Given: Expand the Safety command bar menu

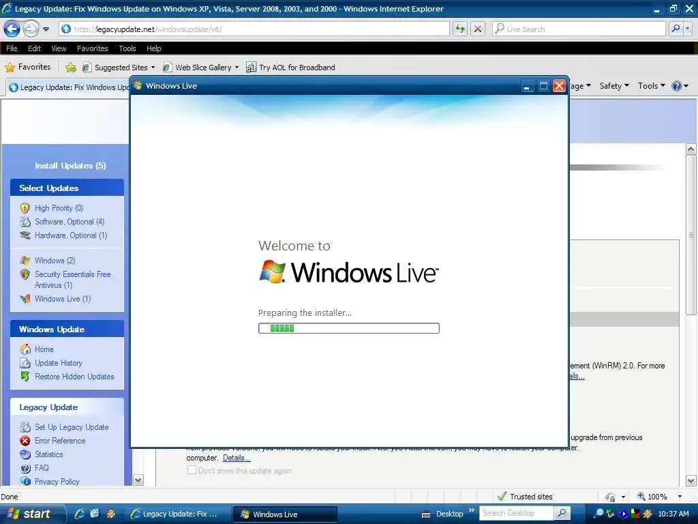Looking at the screenshot, I should (614, 85).
